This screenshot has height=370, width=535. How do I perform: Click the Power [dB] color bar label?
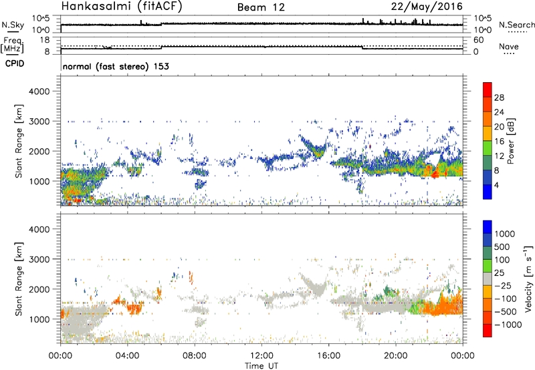point(510,141)
